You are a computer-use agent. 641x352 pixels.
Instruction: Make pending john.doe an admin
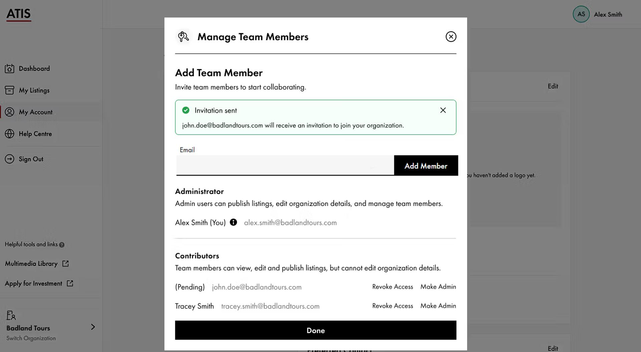438,287
